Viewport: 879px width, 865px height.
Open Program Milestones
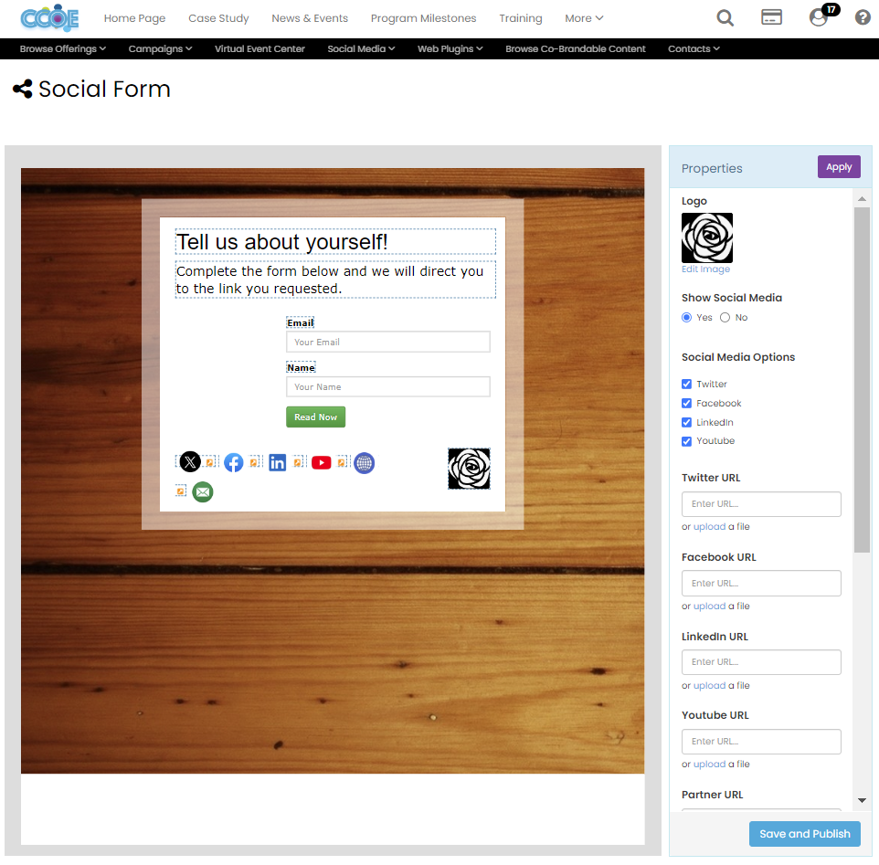coord(423,18)
